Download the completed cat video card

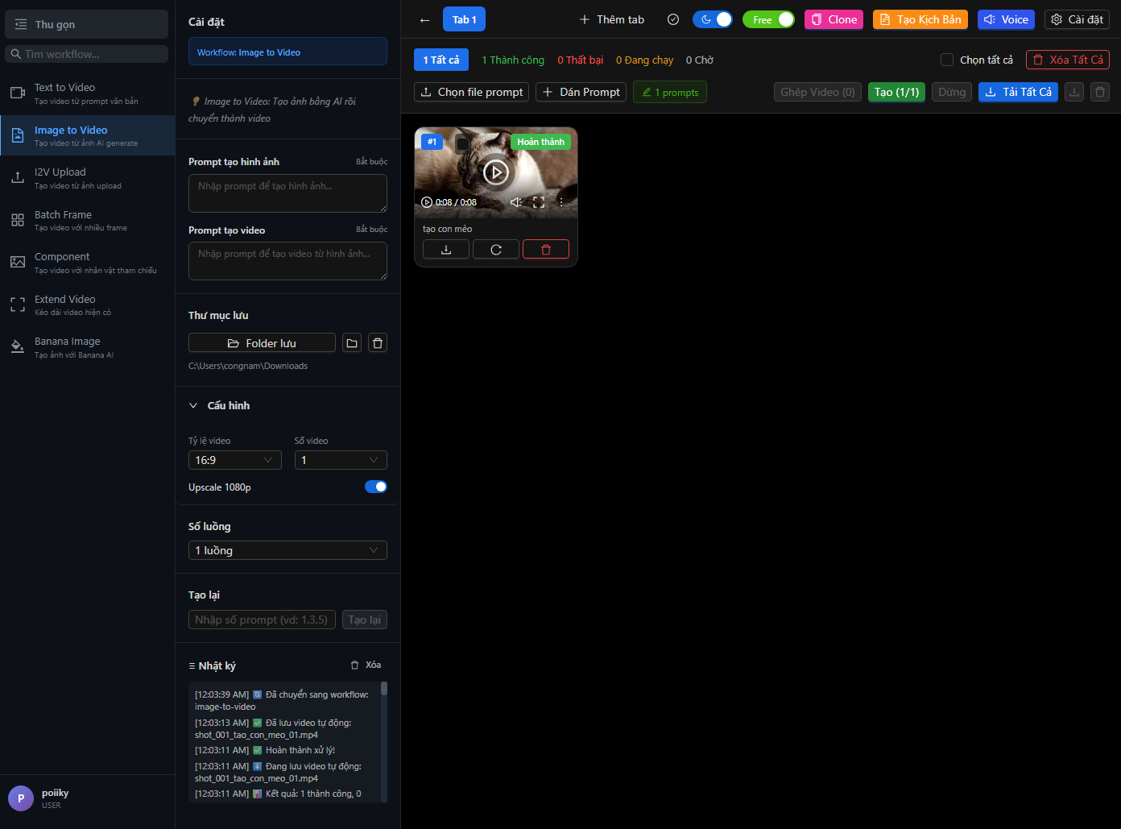click(x=445, y=250)
